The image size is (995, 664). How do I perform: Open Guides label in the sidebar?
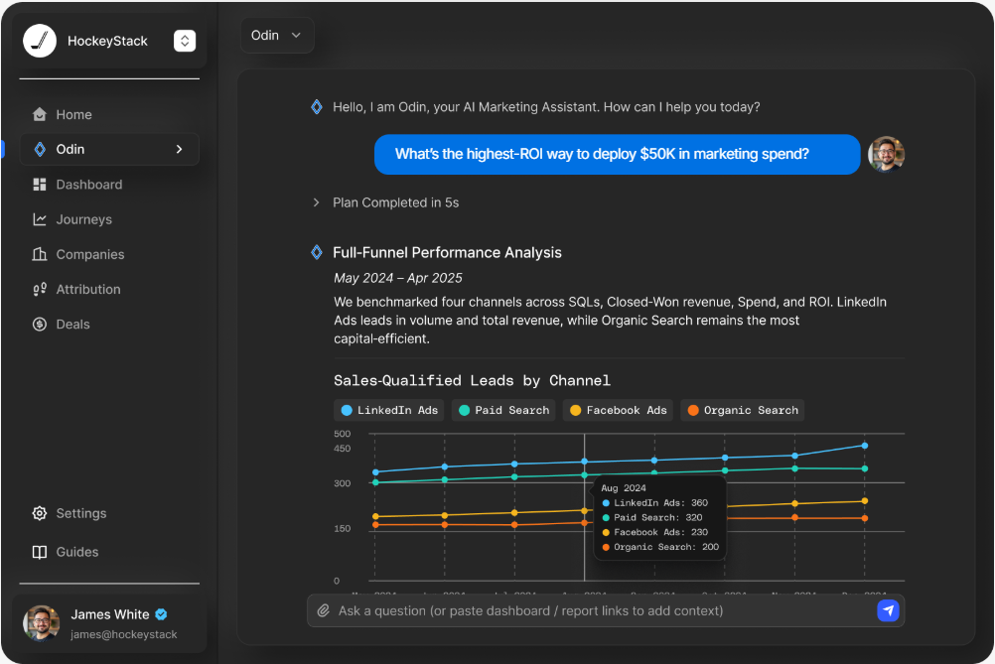(77, 552)
